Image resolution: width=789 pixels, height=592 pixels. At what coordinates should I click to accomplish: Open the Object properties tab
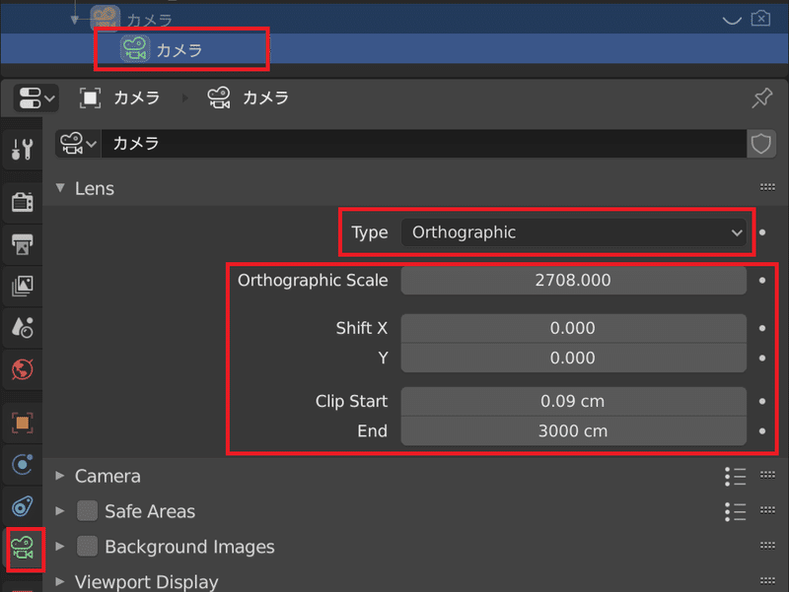tap(22, 423)
